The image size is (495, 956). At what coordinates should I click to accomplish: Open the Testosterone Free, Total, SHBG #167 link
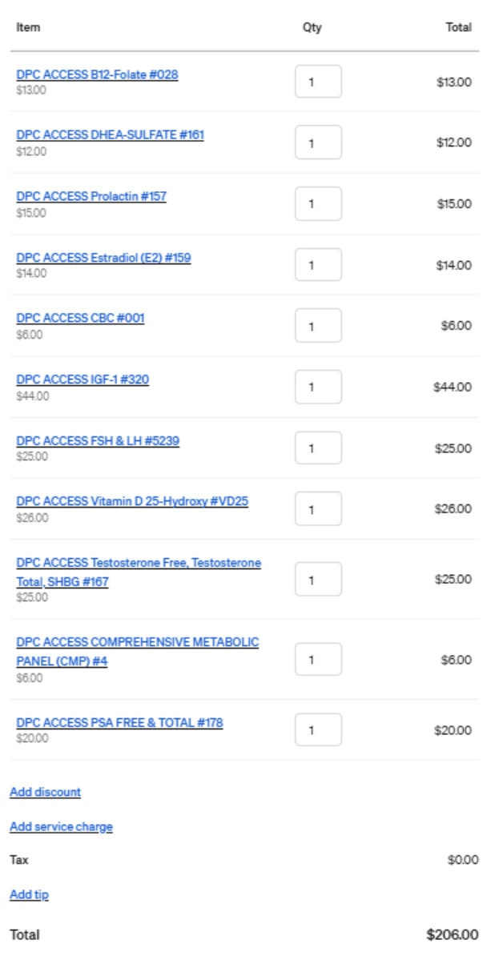pos(139,572)
